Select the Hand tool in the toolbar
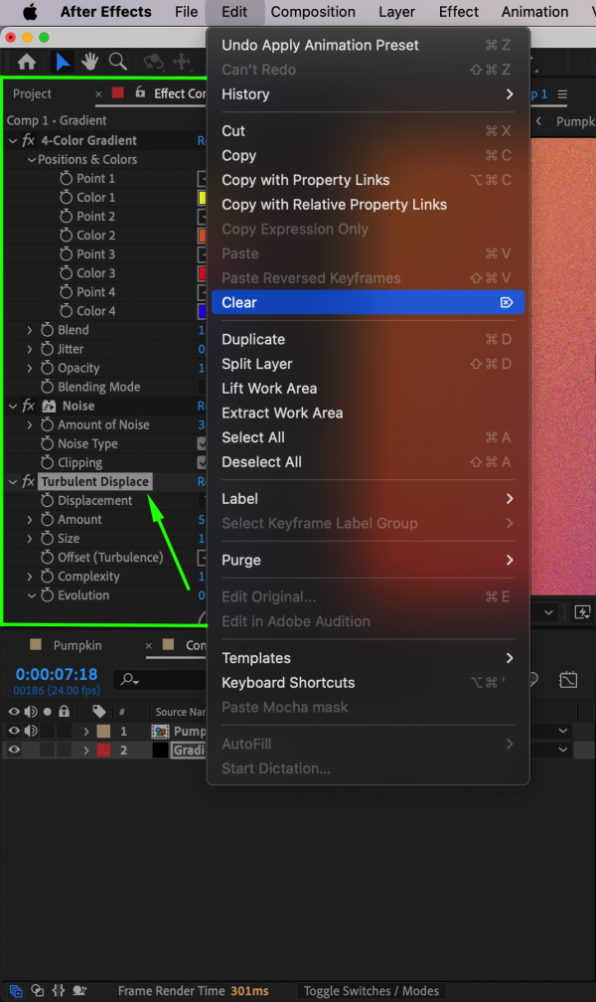The height and width of the screenshot is (1002, 596). 89,62
